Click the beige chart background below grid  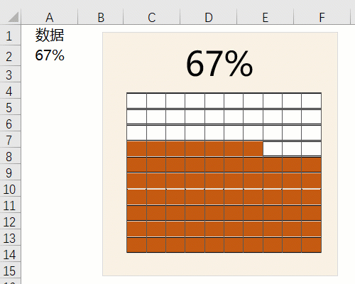[x=220, y=264]
